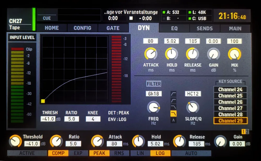Enable RMS detection mode
Viewport: 261px width, 161px height.
[x=119, y=153]
